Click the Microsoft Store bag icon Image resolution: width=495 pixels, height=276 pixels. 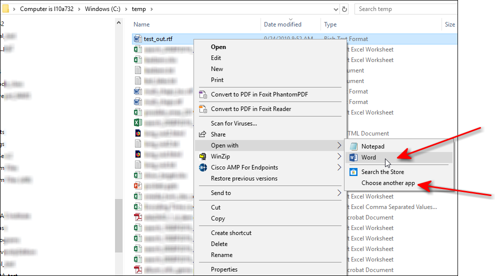coord(353,172)
